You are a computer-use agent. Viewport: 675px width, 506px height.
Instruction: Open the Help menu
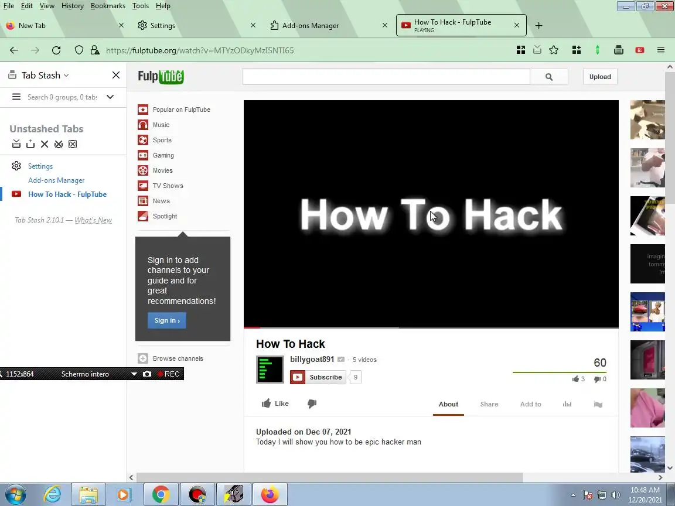click(x=163, y=6)
